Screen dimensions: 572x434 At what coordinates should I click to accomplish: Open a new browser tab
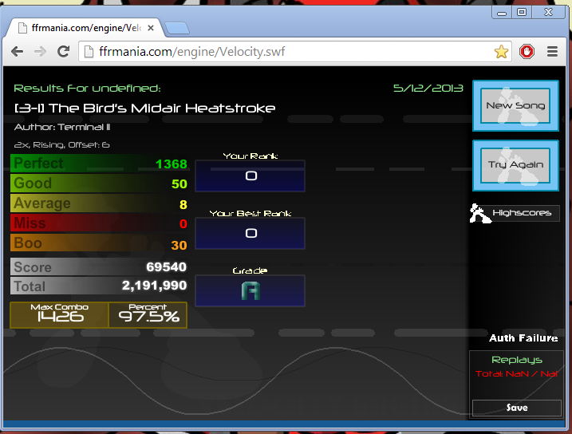tap(177, 28)
